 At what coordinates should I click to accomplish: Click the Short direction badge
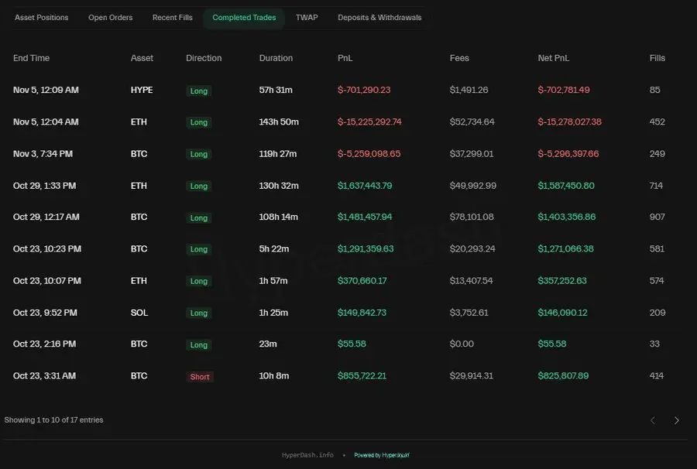pyautogui.click(x=200, y=377)
